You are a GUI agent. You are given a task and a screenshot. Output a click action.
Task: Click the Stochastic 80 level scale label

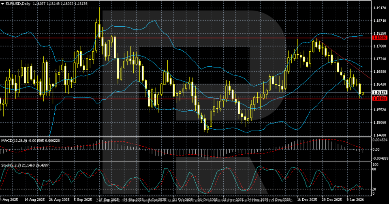coord(375,169)
